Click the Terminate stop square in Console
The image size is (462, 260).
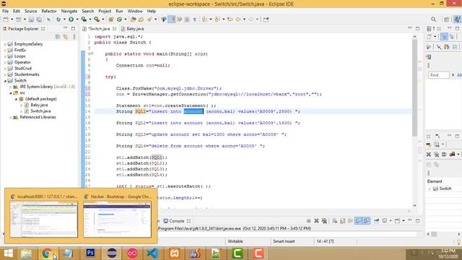(x=308, y=221)
